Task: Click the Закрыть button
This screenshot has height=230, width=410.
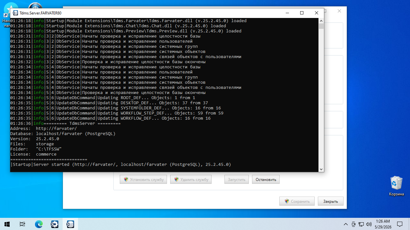Action: [x=331, y=201]
